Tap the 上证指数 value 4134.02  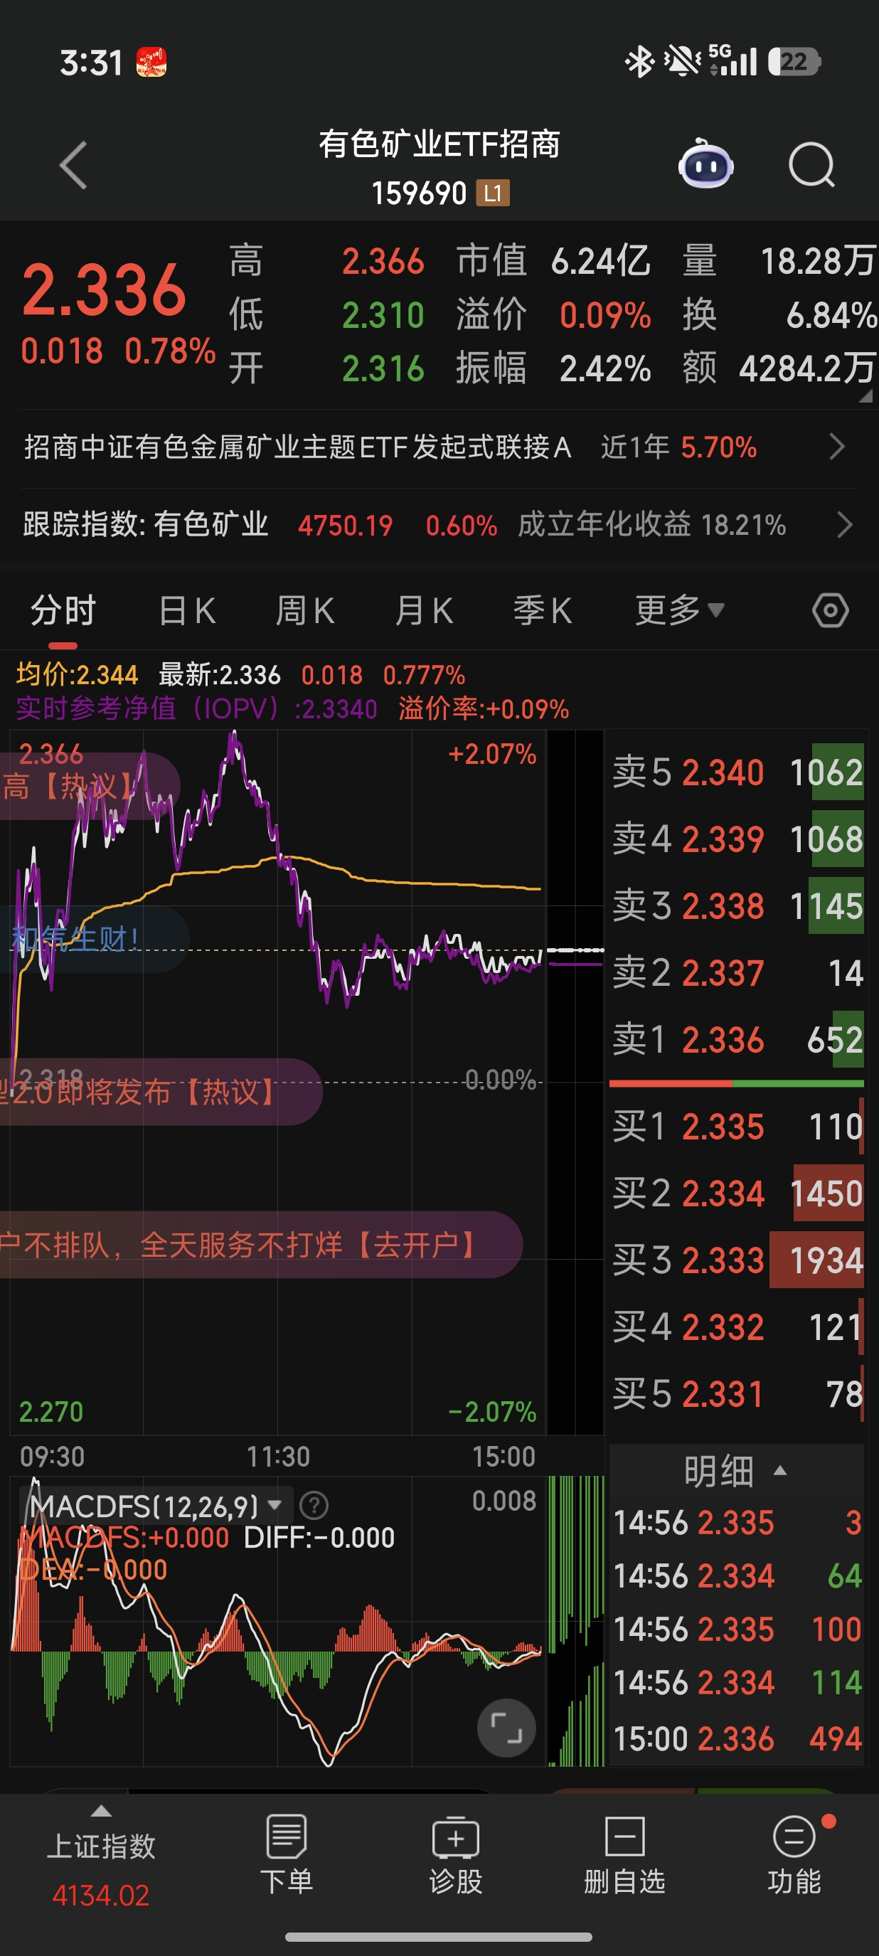coord(101,1896)
